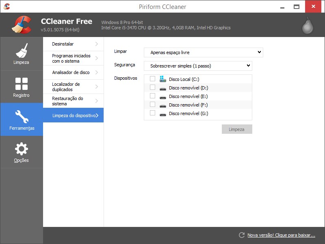Image resolution: width=325 pixels, height=244 pixels.
Task: Click the Piriform CCleaner window title
Action: click(x=162, y=7)
